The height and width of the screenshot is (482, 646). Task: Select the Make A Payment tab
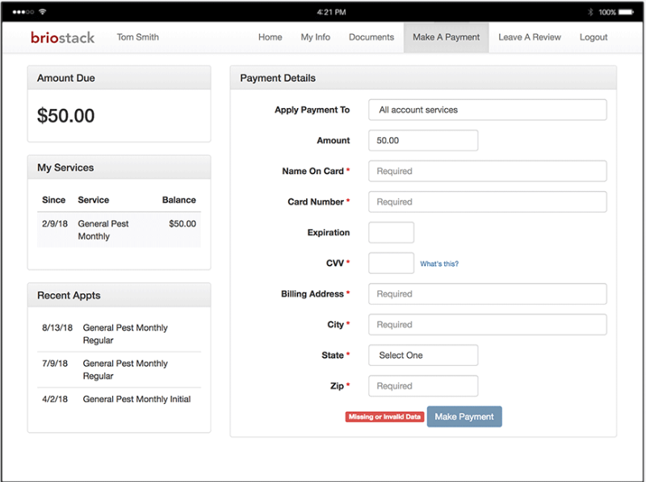[446, 37]
